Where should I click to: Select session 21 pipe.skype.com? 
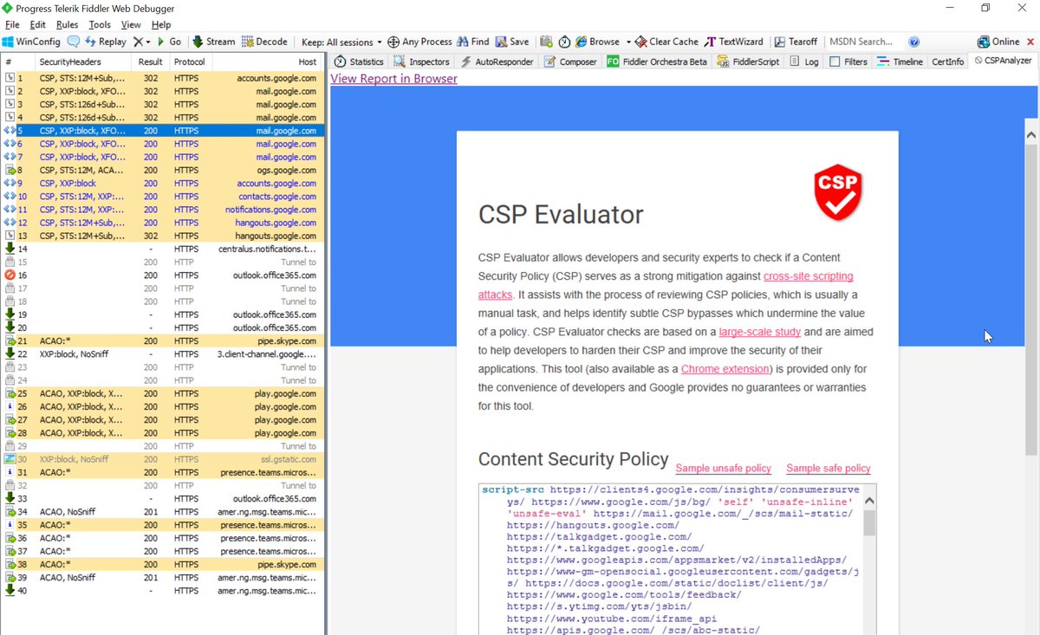tap(162, 340)
